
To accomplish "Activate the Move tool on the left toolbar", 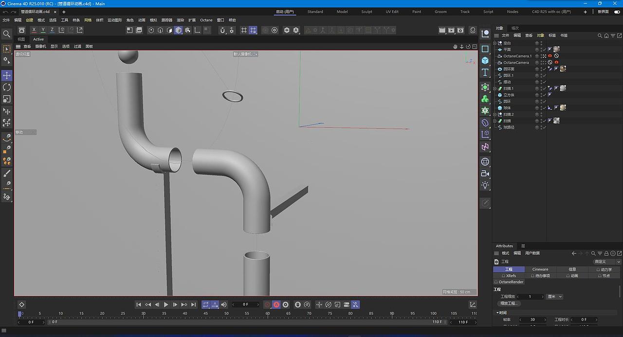I will (6, 75).
